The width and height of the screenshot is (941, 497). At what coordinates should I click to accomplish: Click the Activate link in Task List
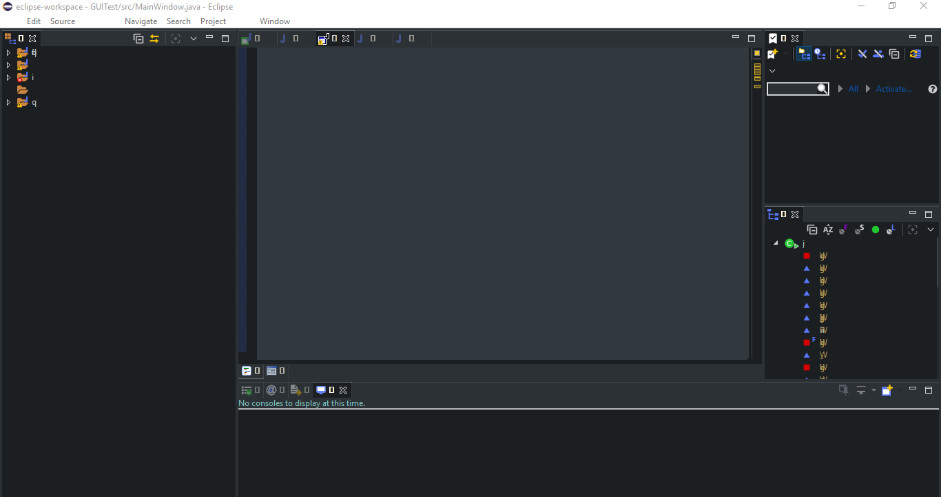click(893, 88)
